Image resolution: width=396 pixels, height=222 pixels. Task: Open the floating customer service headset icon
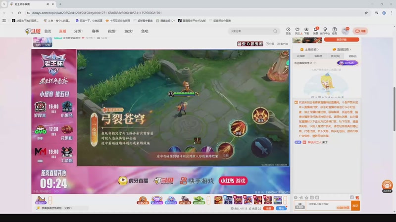(387, 186)
